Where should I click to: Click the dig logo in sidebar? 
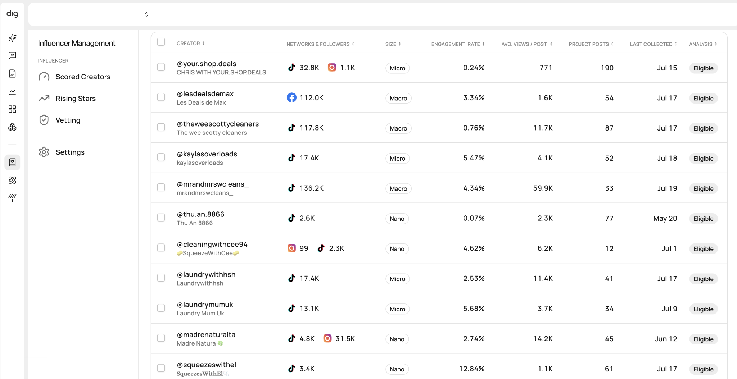(x=12, y=14)
